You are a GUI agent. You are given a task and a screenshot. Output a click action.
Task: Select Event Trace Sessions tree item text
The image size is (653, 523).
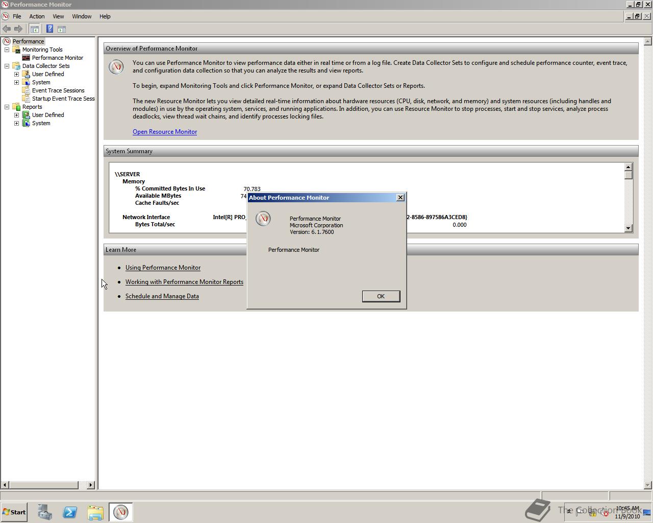[58, 90]
